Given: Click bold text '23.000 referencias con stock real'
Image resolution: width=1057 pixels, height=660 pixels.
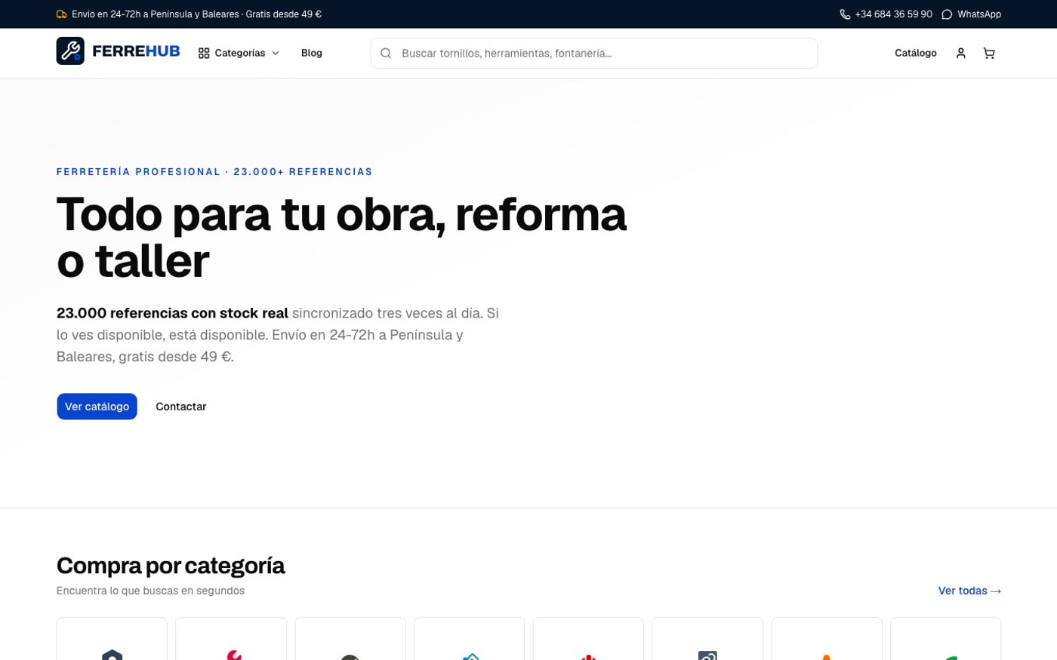Looking at the screenshot, I should pos(172,313).
